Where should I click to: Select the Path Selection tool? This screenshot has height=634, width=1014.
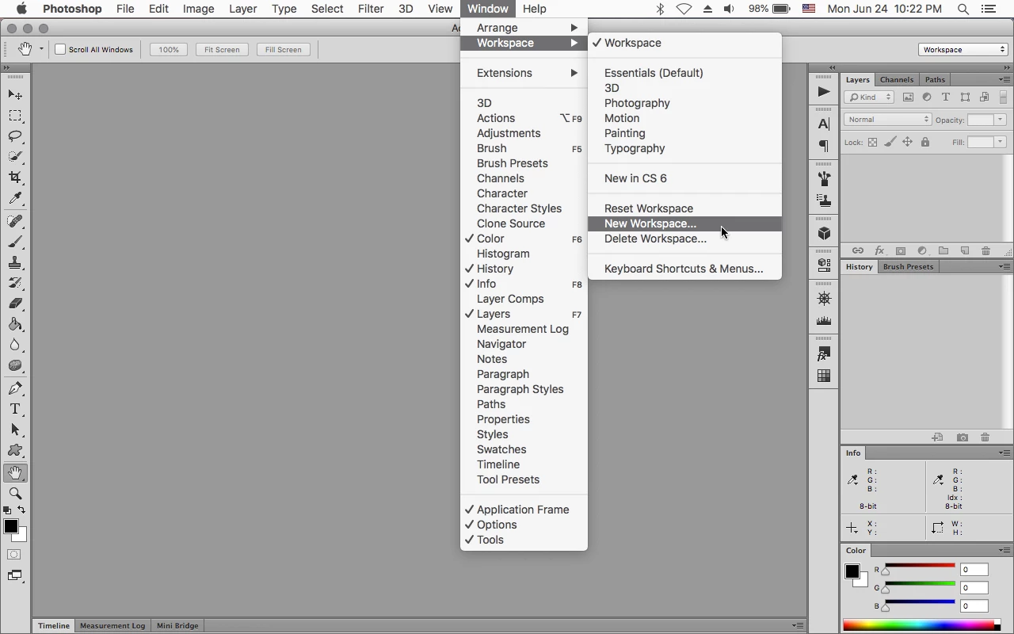click(x=15, y=430)
